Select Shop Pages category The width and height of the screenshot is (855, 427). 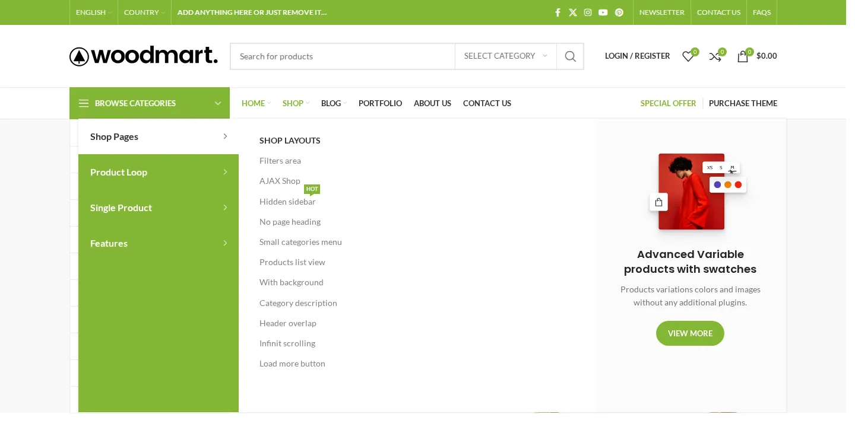(x=159, y=136)
